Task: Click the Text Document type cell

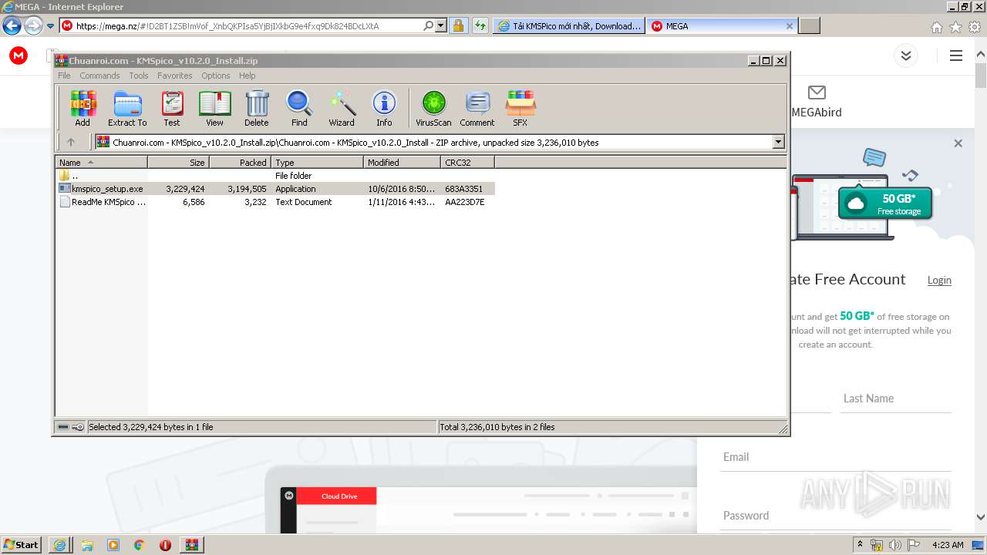Action: 304,202
